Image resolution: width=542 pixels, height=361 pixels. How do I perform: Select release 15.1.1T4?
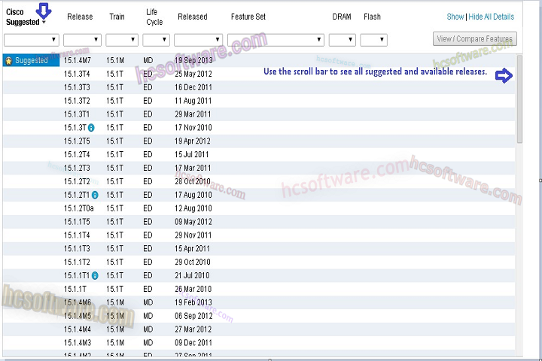coord(77,235)
